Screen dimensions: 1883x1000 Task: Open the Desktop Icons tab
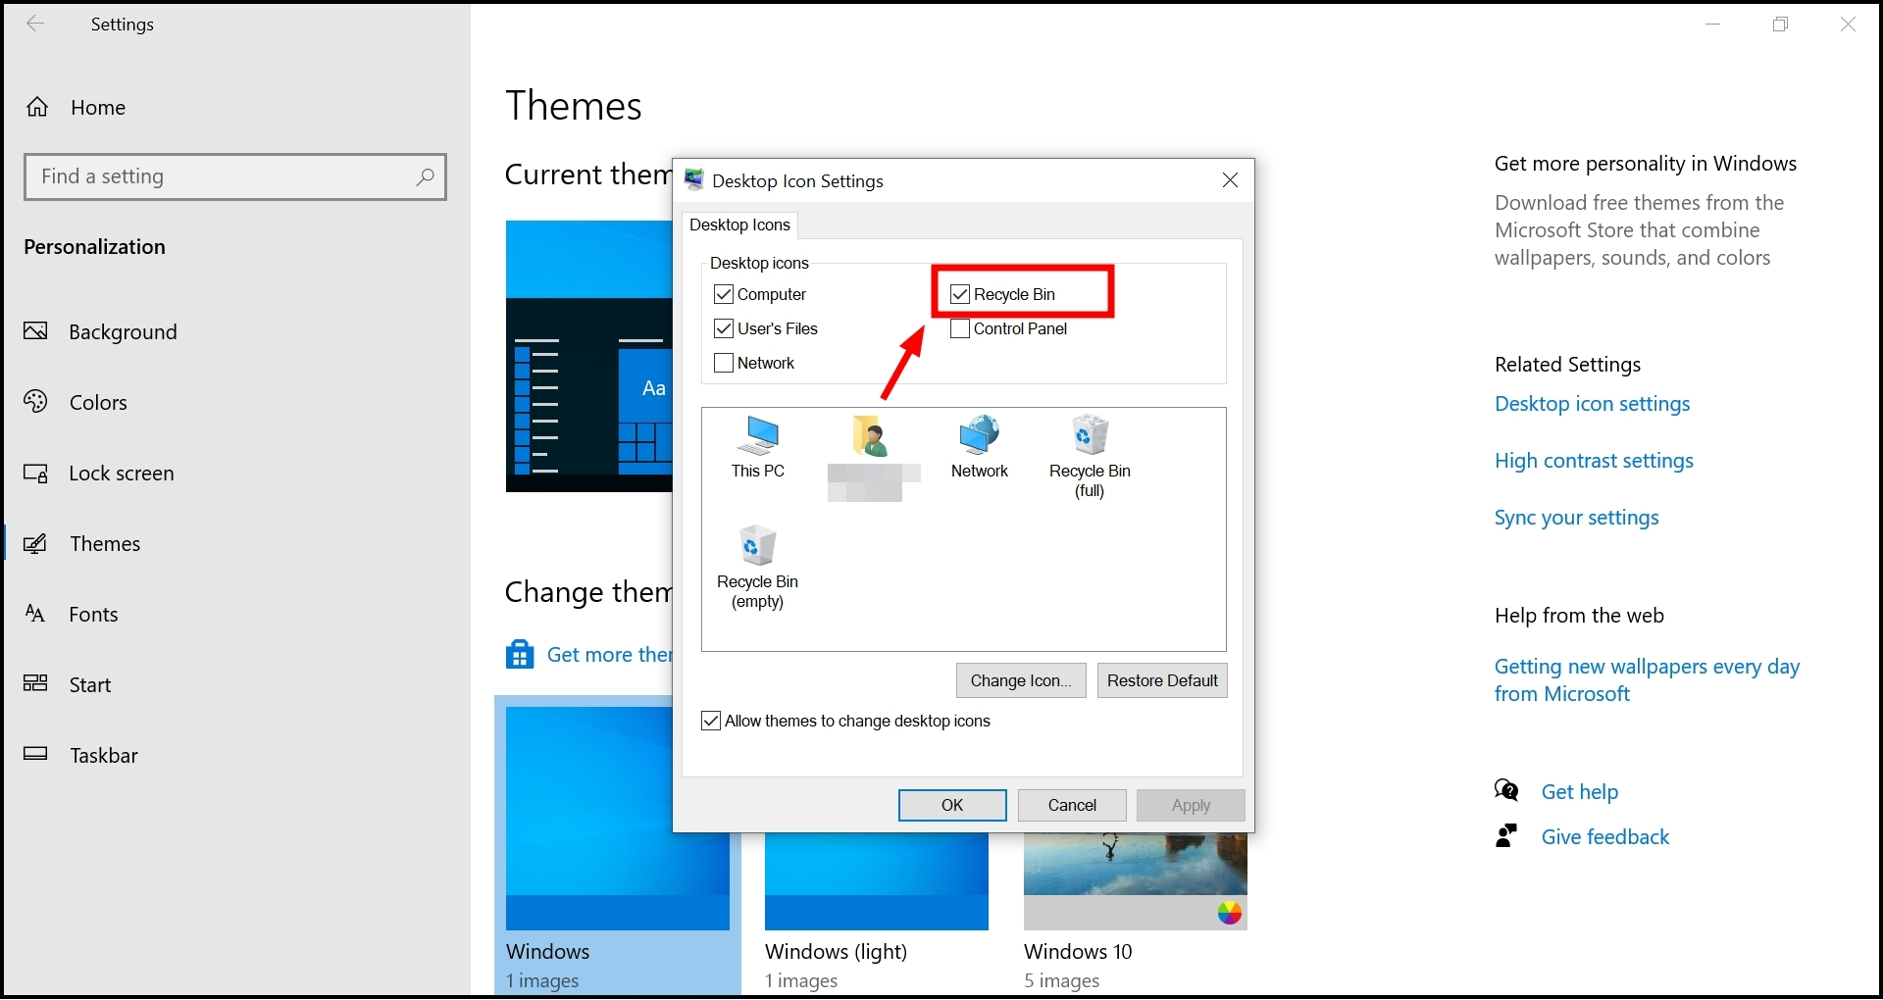point(739,225)
